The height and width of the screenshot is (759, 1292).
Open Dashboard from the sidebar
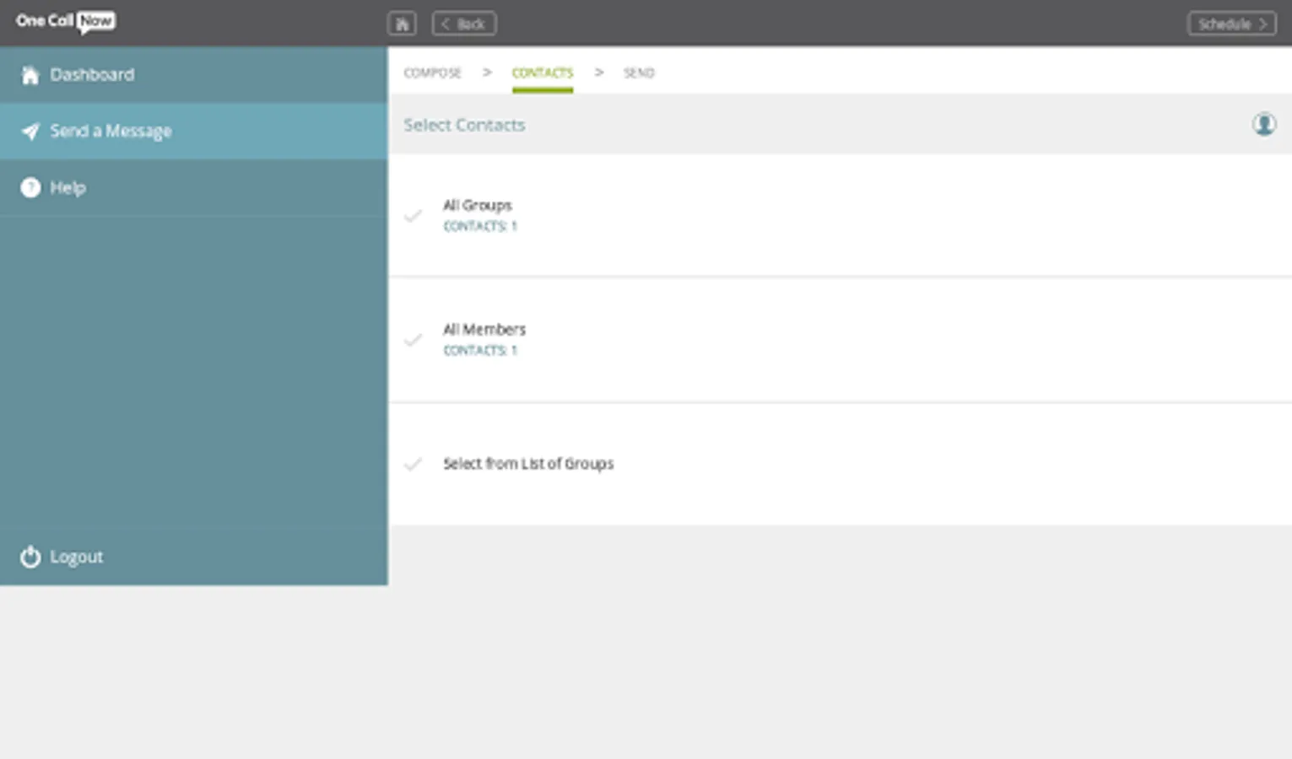(x=193, y=75)
